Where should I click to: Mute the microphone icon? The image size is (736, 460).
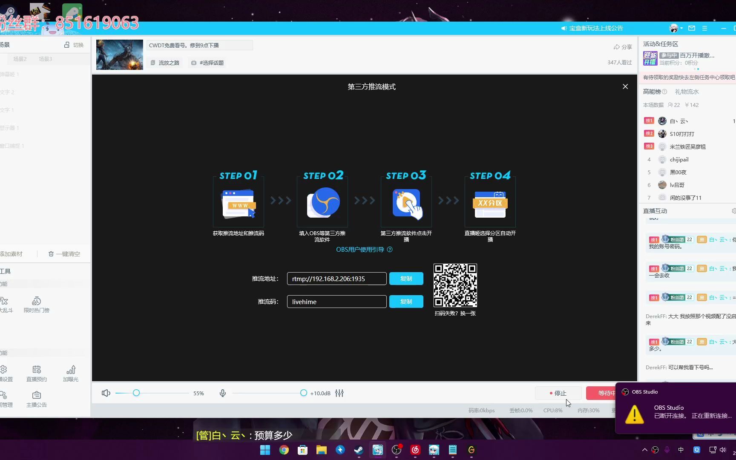(x=222, y=393)
